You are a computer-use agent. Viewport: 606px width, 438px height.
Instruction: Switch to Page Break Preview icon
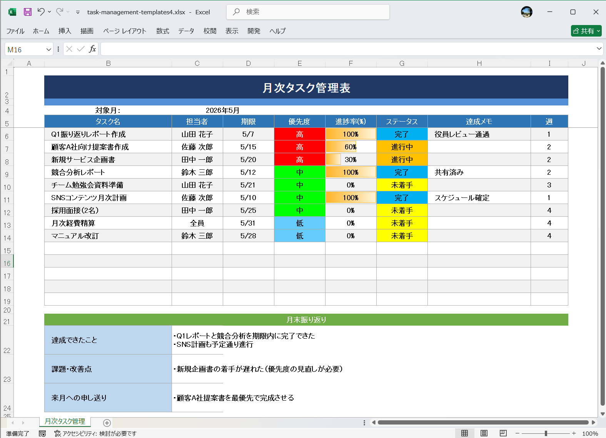503,433
